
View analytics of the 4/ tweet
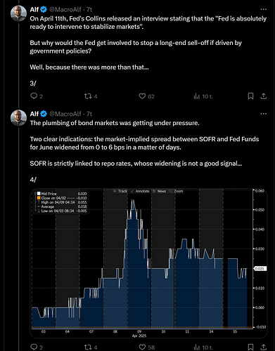[196, 347]
